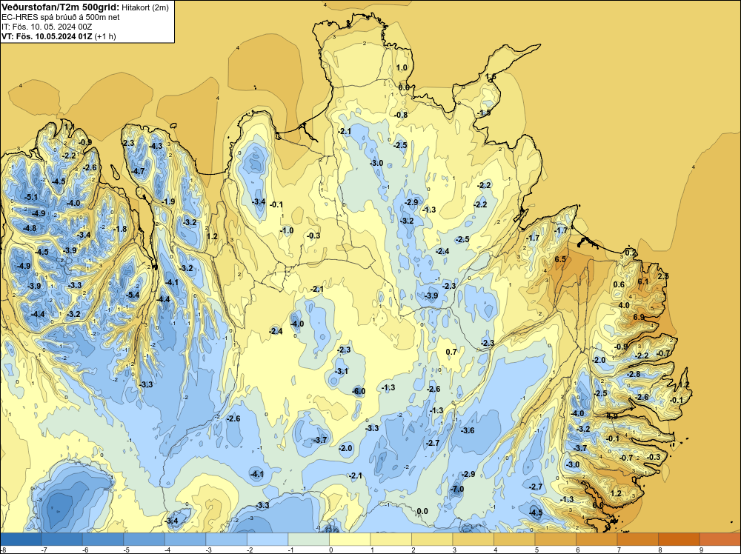Click the -5.1 temperature label
The height and width of the screenshot is (554, 741).
31,197
